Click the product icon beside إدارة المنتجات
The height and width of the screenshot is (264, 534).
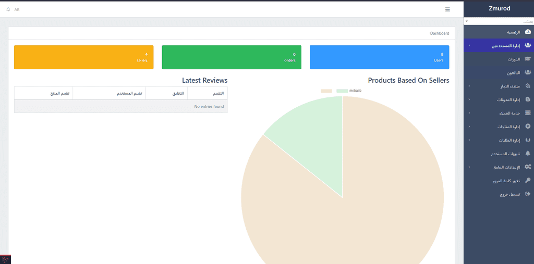[x=528, y=126]
